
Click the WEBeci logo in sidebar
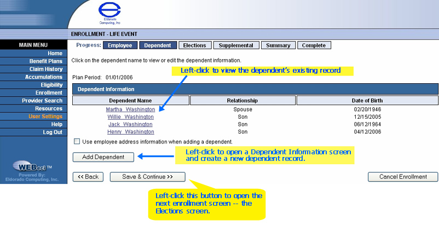[33, 167]
